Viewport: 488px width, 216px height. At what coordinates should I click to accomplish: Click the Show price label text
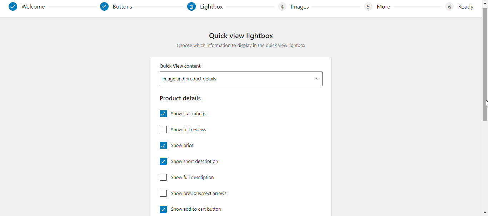(x=182, y=146)
